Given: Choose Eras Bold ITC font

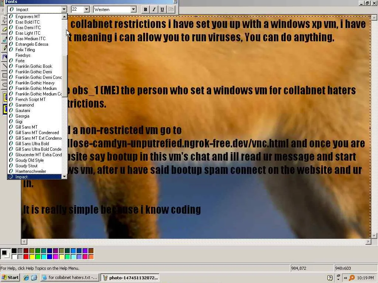Looking at the screenshot, I should [34, 22].
